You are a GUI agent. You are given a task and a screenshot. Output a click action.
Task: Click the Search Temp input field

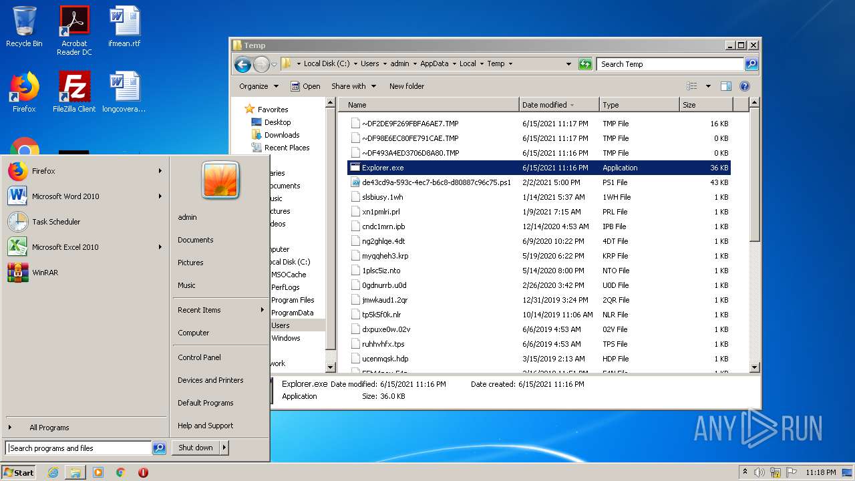coord(670,64)
